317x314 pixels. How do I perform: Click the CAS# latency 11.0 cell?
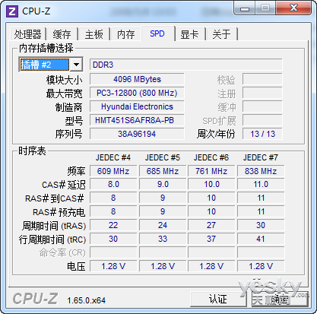[x=261, y=184]
